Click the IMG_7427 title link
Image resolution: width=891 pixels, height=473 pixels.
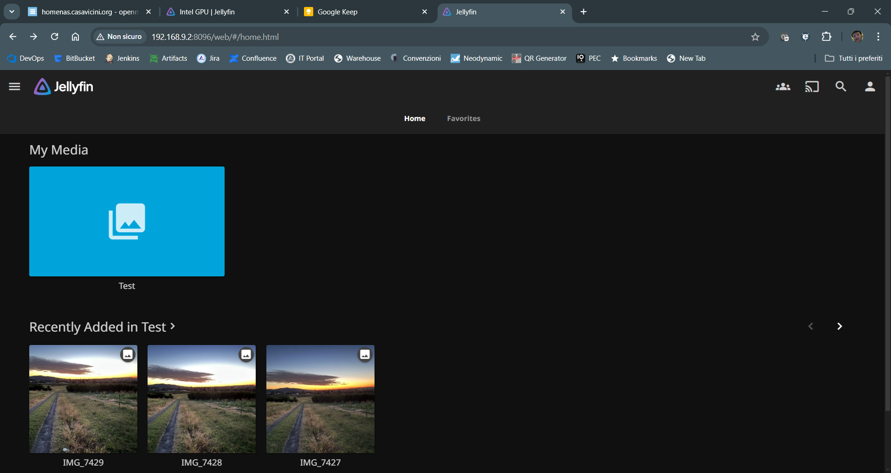tap(320, 462)
